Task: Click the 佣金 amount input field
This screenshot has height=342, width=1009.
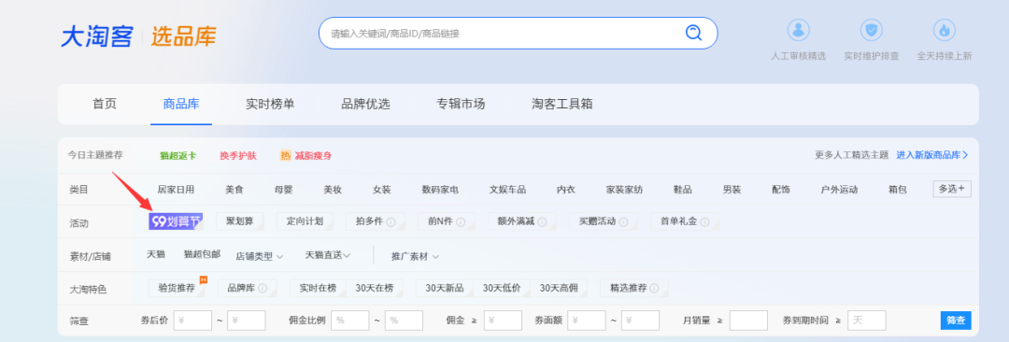Action: click(x=503, y=321)
